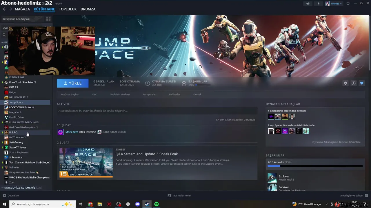Show game info with the info icon

(354, 83)
